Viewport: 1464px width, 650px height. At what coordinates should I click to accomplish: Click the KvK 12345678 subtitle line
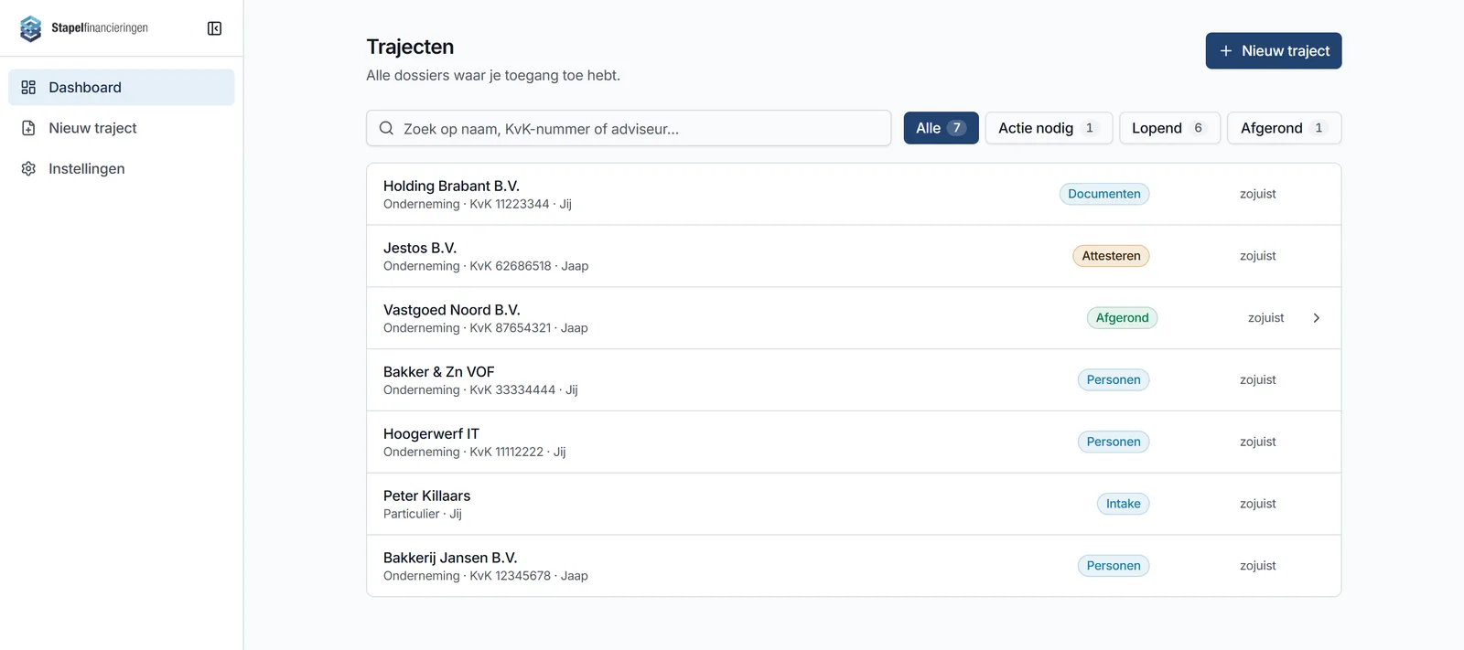pyautogui.click(x=486, y=576)
